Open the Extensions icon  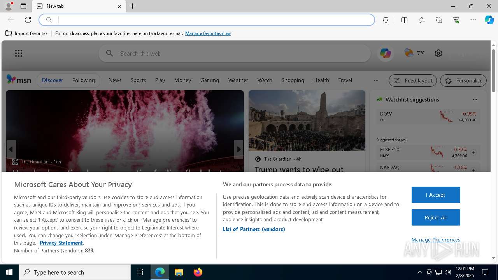(386, 20)
